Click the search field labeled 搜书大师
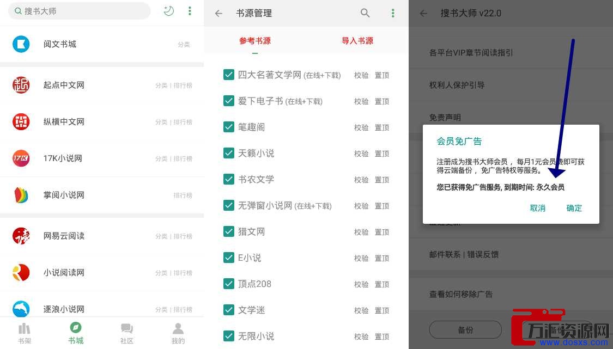Image resolution: width=613 pixels, height=349 pixels. (79, 11)
